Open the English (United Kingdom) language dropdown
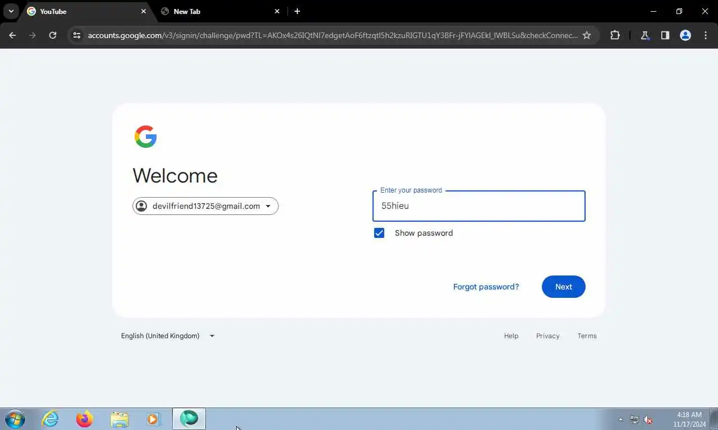 click(x=168, y=336)
